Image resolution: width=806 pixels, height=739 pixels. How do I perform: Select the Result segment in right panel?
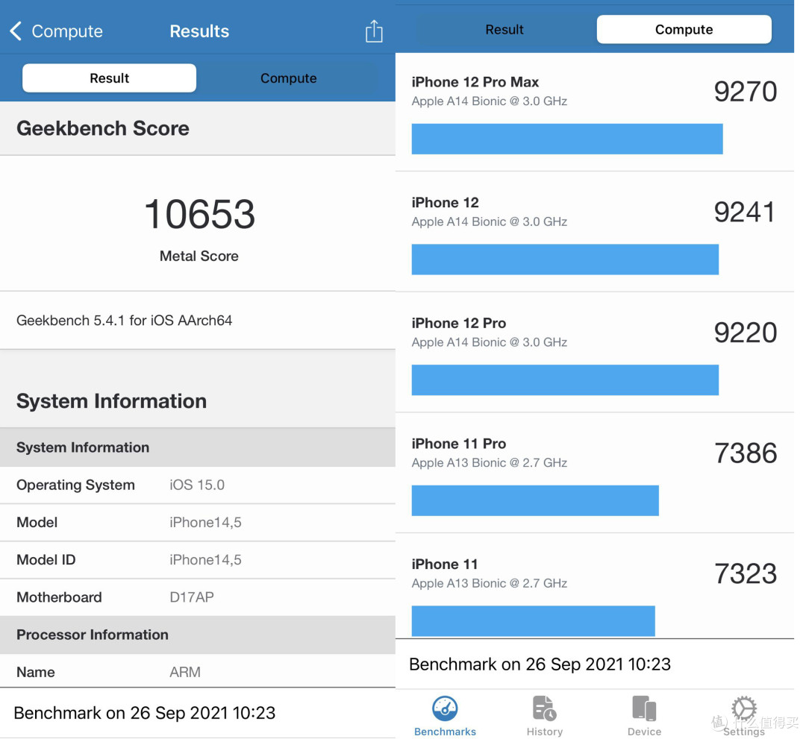click(504, 29)
